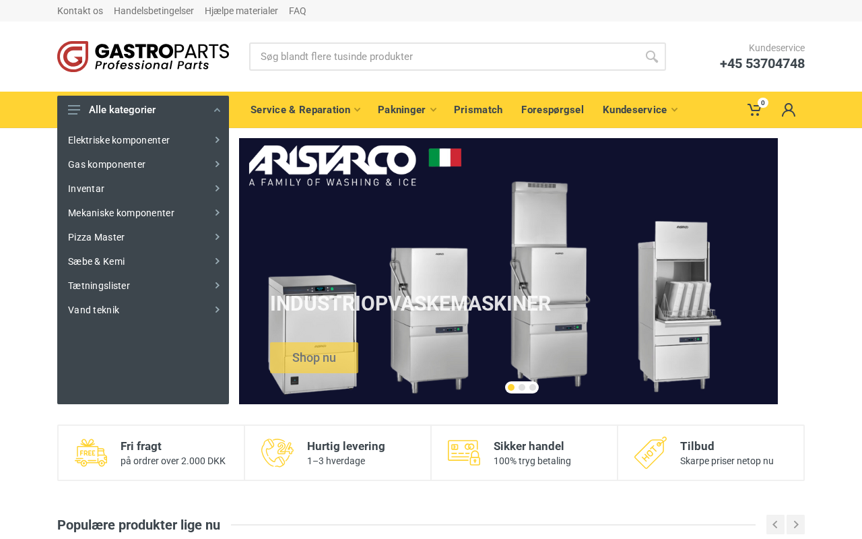Click the Fri fragt delivery truck icon
The image size is (862, 539).
click(91, 453)
